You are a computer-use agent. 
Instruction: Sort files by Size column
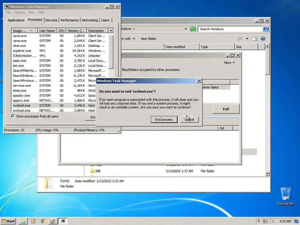pyautogui.click(x=246, y=47)
